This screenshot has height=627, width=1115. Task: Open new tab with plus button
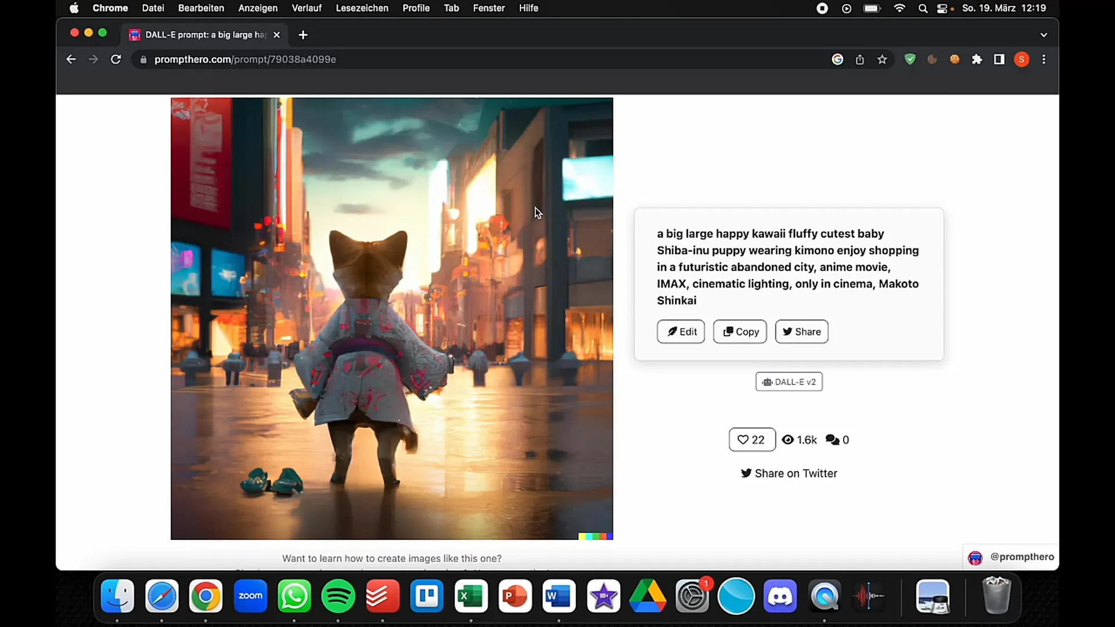(303, 34)
